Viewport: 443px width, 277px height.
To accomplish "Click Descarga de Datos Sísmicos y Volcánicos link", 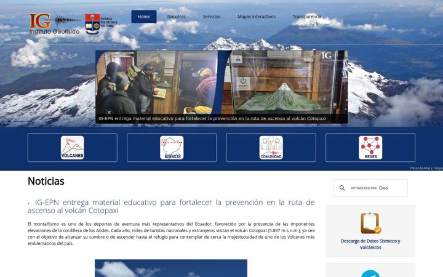I will [x=370, y=244].
